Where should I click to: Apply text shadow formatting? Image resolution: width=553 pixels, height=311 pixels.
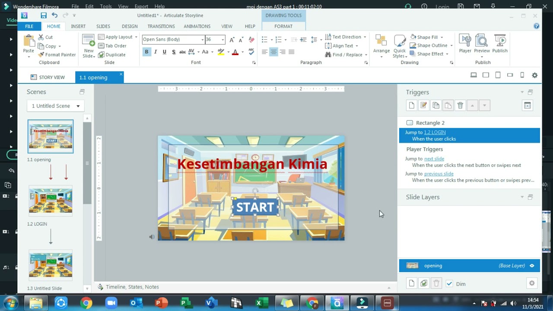[174, 52]
